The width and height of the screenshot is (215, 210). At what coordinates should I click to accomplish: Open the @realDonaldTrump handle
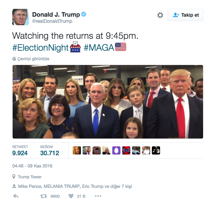(52, 21)
